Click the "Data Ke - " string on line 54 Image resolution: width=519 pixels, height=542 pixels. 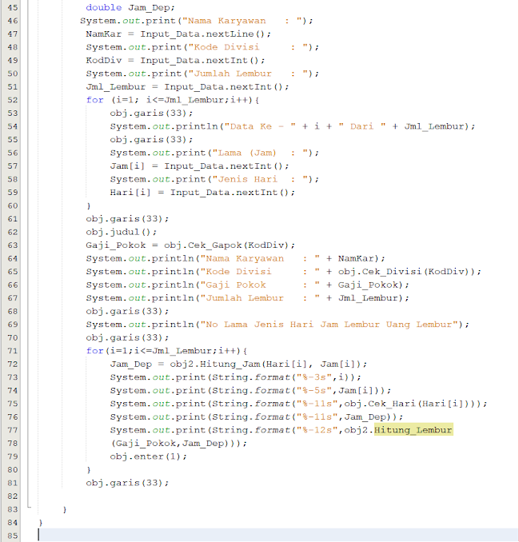260,126
